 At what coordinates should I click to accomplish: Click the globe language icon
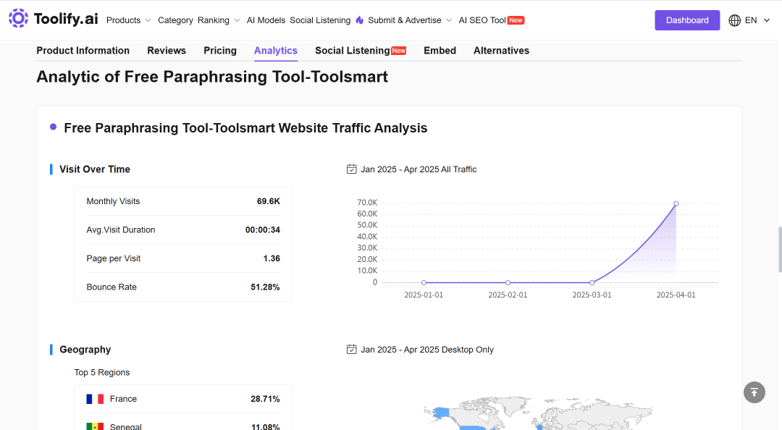click(734, 20)
